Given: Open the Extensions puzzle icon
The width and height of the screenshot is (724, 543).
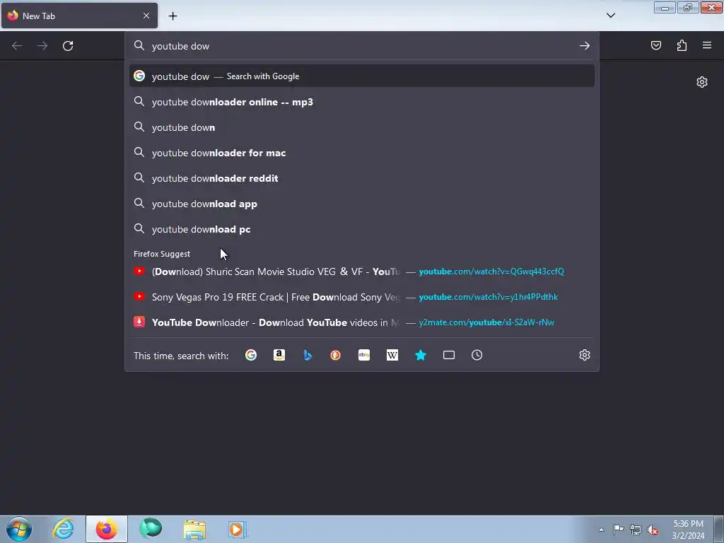Looking at the screenshot, I should point(682,45).
